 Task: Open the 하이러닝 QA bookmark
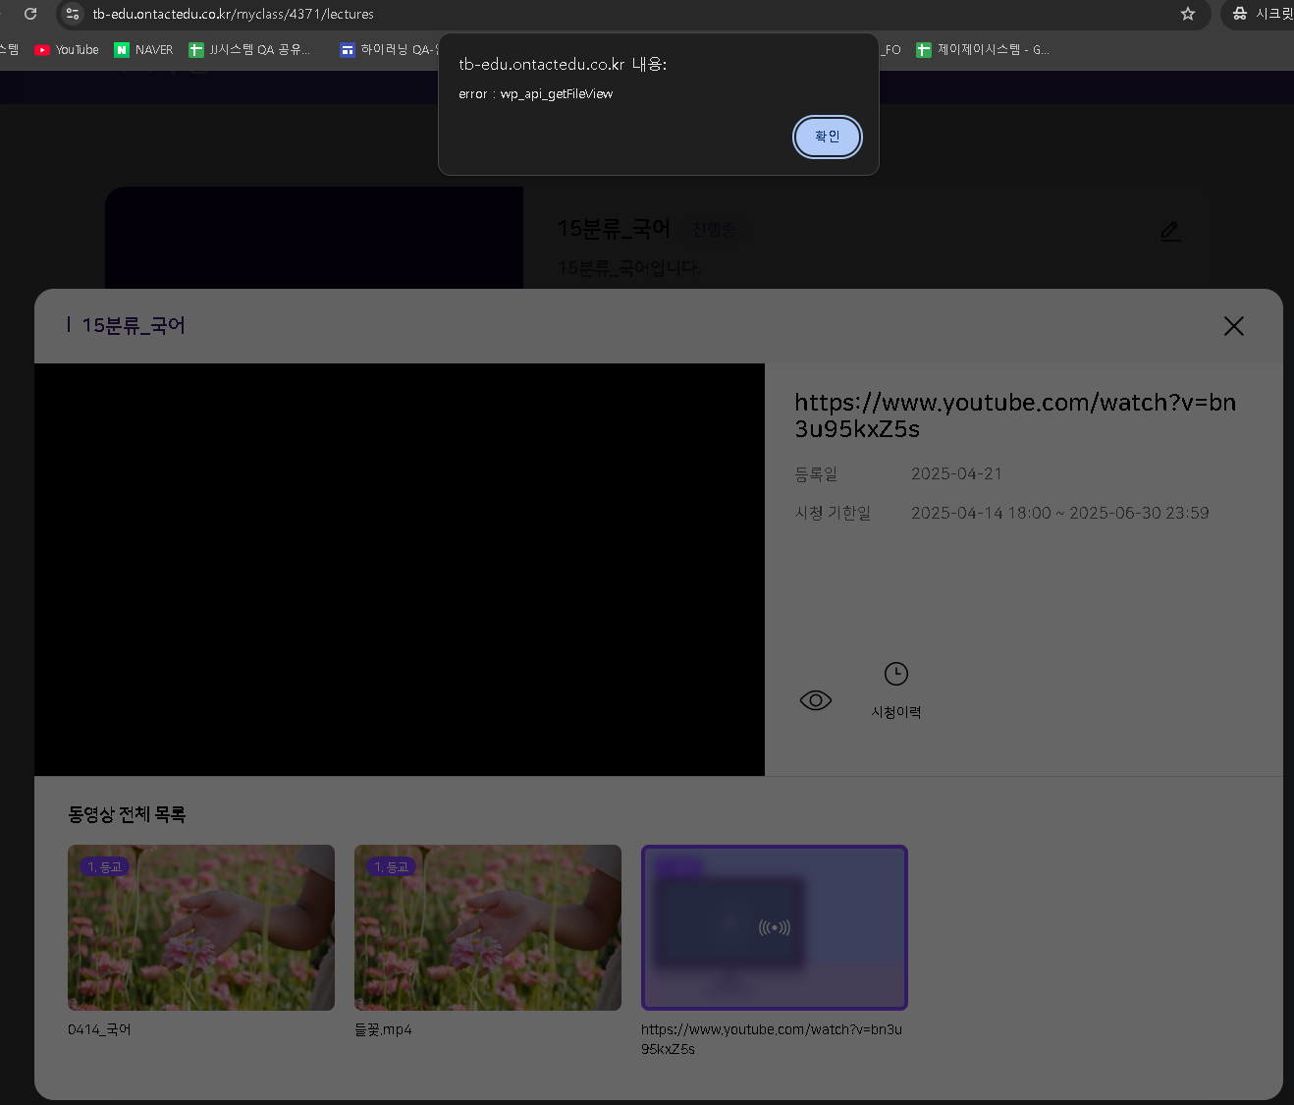387,50
